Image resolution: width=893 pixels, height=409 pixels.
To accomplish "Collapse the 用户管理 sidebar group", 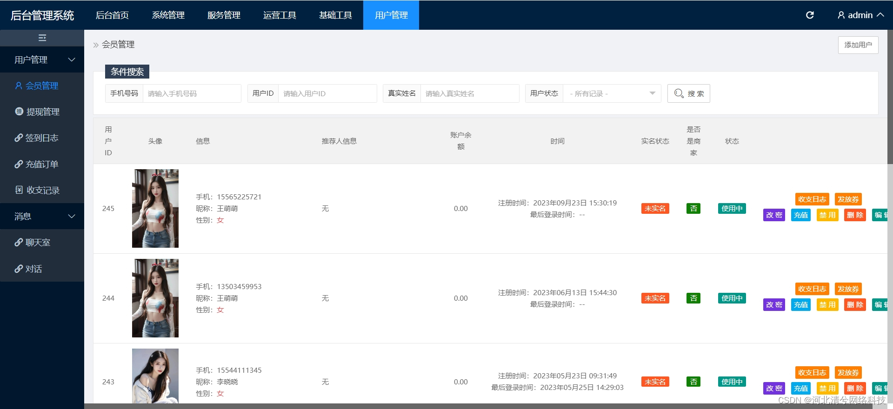I will coord(42,59).
